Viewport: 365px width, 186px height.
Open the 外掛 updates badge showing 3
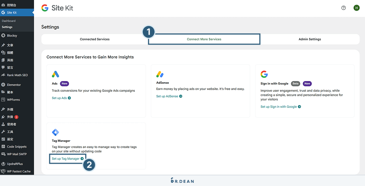tap(16, 117)
